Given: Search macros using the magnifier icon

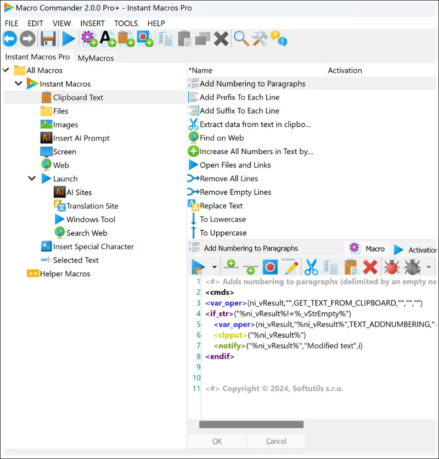Looking at the screenshot, I should (x=242, y=38).
